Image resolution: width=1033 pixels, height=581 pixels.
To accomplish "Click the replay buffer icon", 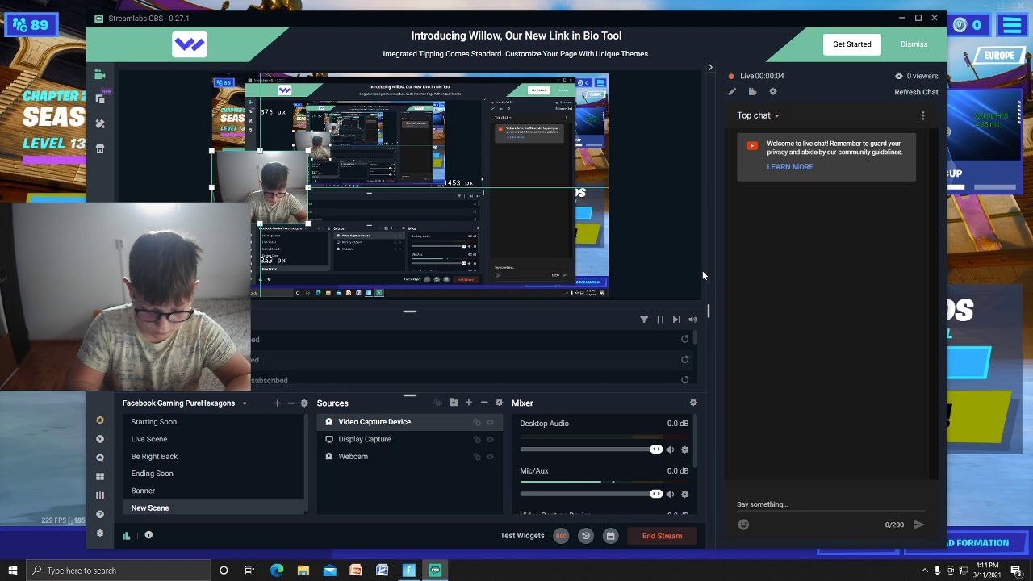I will pyautogui.click(x=586, y=536).
